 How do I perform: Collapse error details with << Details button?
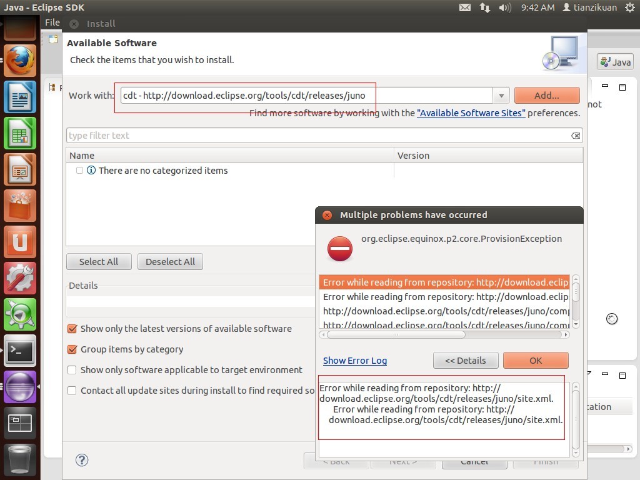(x=465, y=361)
